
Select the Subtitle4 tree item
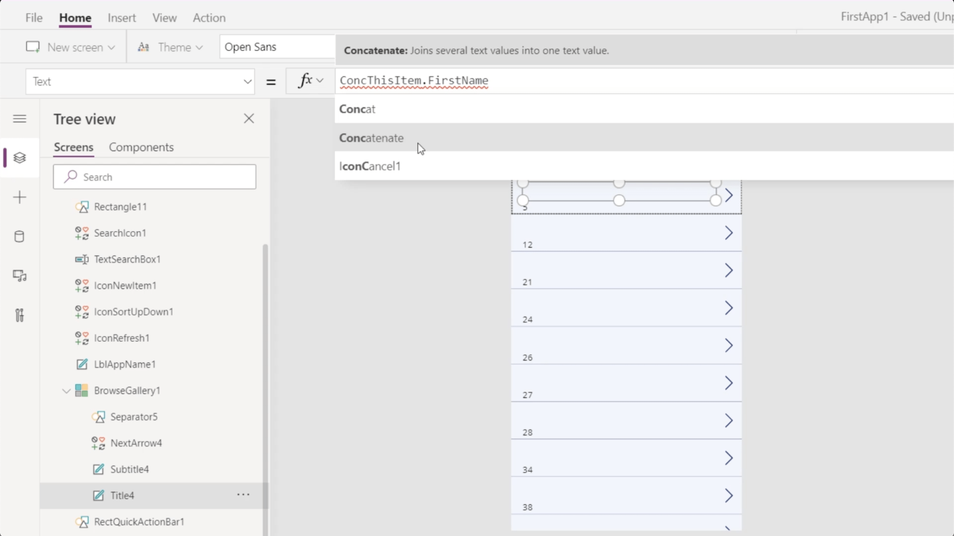click(x=153, y=469)
